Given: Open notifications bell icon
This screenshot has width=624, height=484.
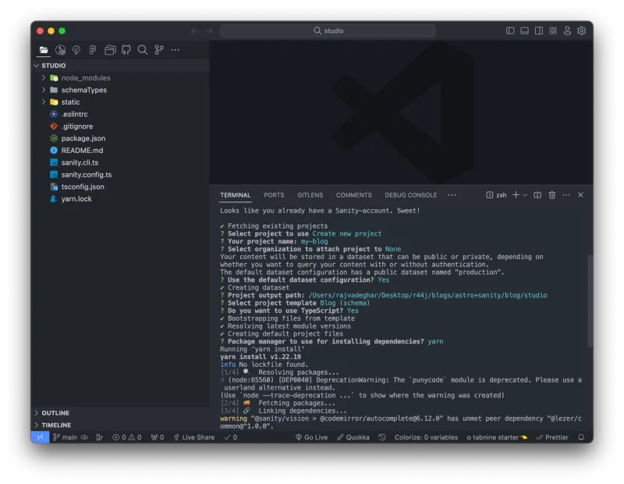Looking at the screenshot, I should [581, 437].
